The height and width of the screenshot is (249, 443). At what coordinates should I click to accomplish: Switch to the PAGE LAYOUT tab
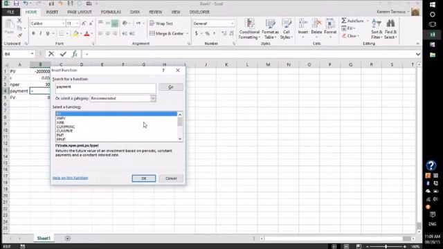(x=80, y=12)
